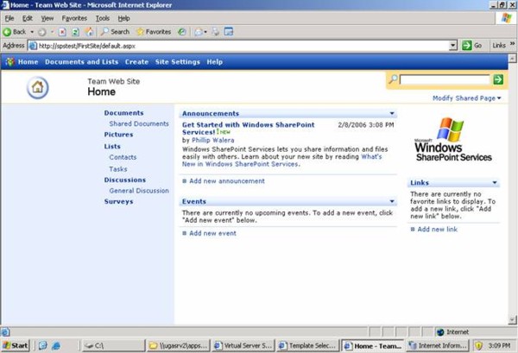This screenshot has height=353, width=518.
Task: Click the browser Back arrow icon
Action: pyautogui.click(x=7, y=32)
